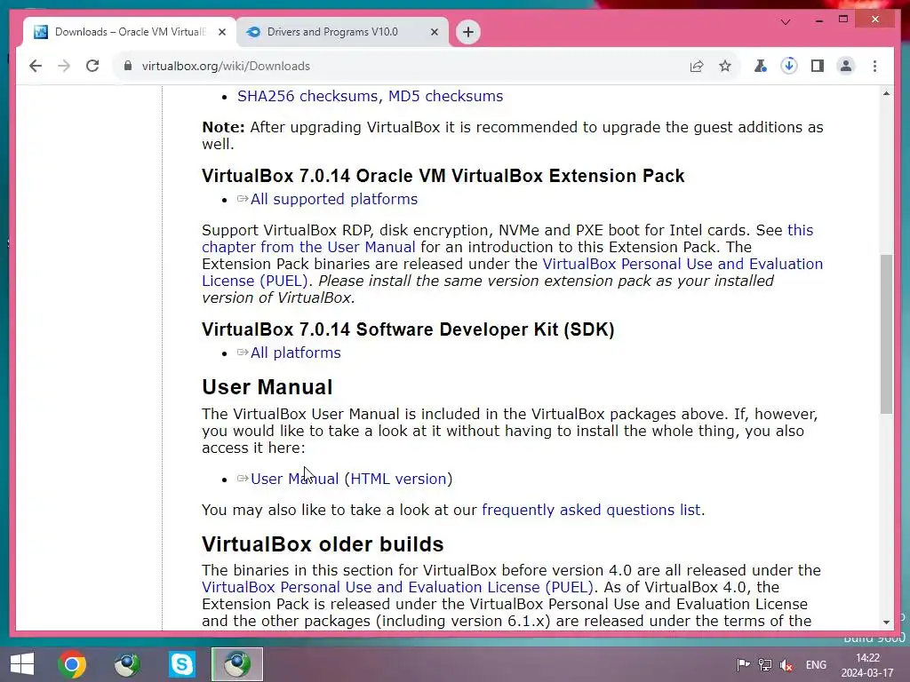Click the muted volume tray icon

pos(786,664)
